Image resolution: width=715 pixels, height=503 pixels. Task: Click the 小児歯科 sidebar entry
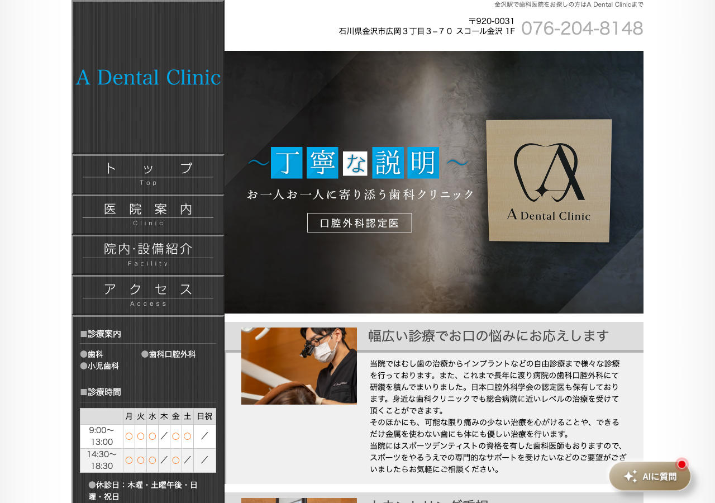click(x=99, y=366)
